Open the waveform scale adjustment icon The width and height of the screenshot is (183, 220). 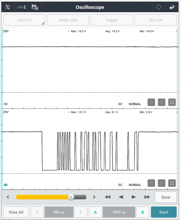pyautogui.click(x=22, y=7)
